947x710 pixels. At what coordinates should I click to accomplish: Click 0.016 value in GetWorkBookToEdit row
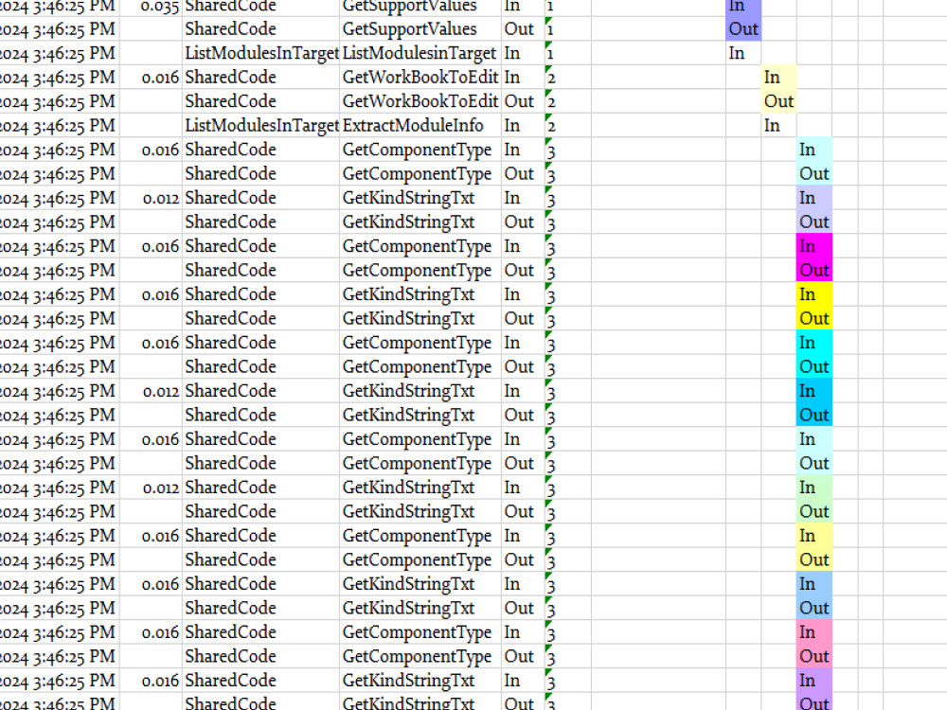tap(151, 78)
